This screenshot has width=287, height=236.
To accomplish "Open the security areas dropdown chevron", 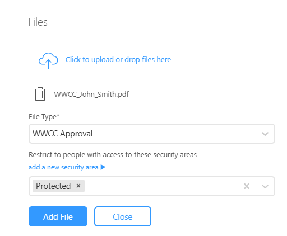I will 265,186.
